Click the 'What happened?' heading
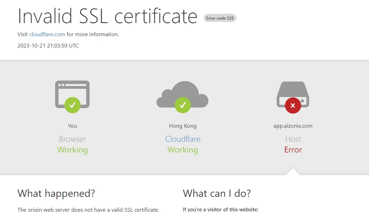The image size is (369, 212). tap(56, 193)
